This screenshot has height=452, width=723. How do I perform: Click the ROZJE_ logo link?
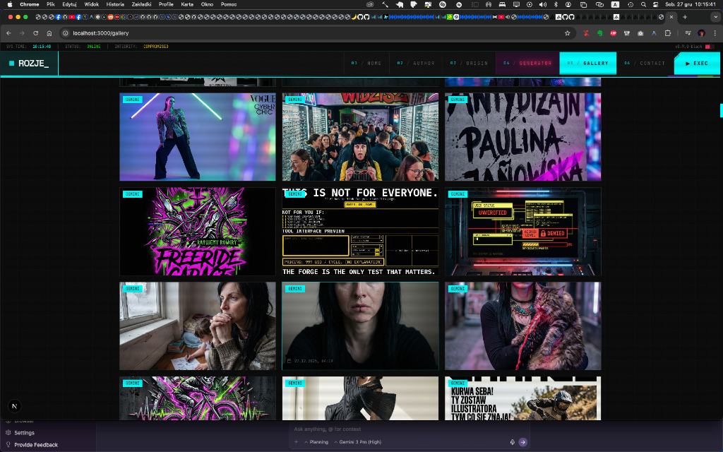click(x=30, y=64)
